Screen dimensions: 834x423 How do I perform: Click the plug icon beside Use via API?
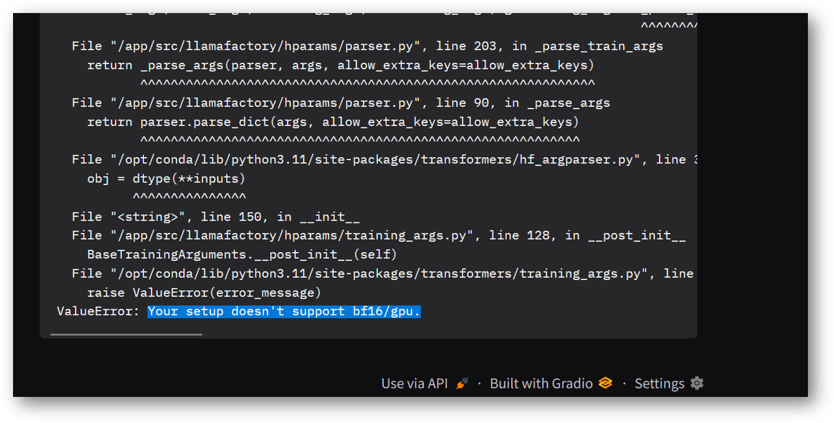pos(461,383)
